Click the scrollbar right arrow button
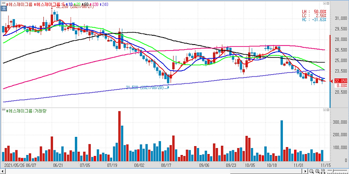The width and height of the screenshot is (349, 174). pos(305,171)
